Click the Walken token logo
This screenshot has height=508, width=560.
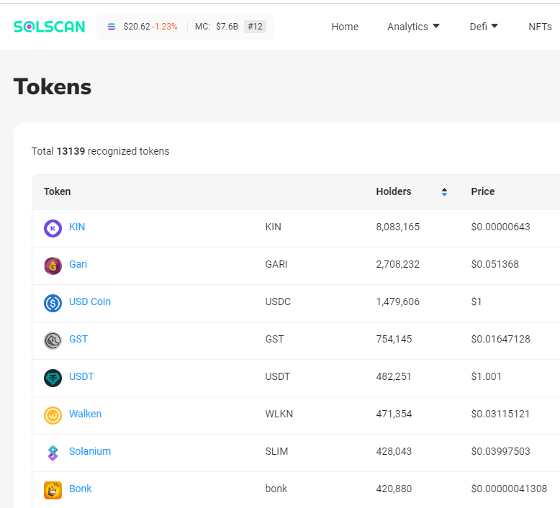point(53,416)
